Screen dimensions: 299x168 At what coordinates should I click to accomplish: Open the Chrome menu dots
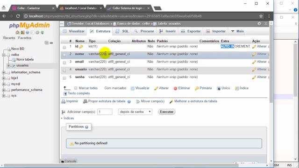pyautogui.click(x=269, y=16)
